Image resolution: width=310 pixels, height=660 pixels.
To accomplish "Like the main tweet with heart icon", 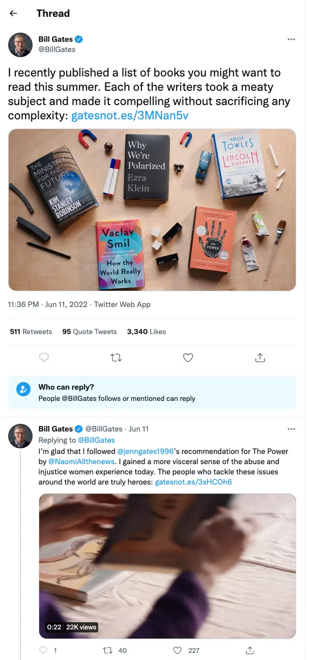I will tap(188, 358).
